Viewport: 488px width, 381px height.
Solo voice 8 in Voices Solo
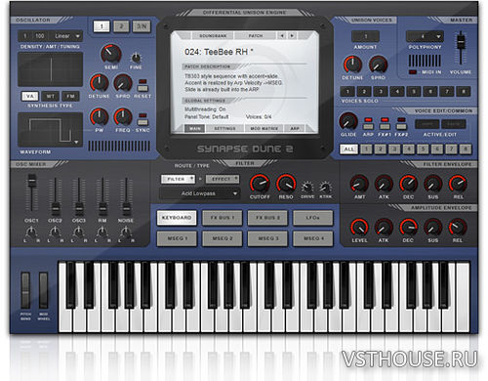[464, 92]
